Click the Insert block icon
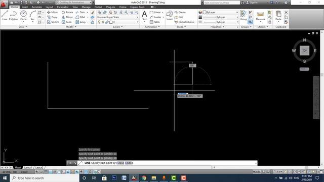Screen dimensions: 324x182 170,16
